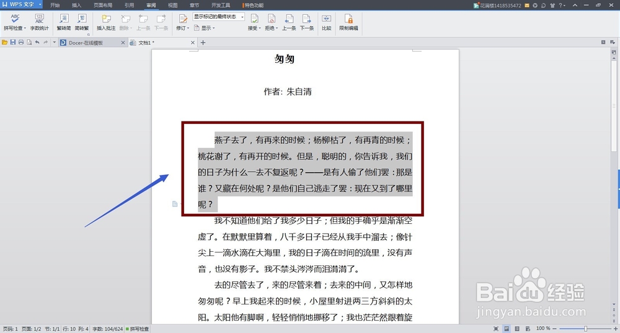Open the 插入 ribbon tab
The height and width of the screenshot is (333, 620).
(76, 5)
